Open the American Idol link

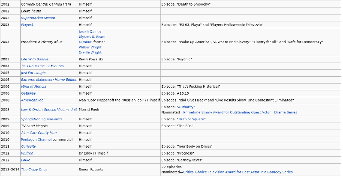pos(33,100)
